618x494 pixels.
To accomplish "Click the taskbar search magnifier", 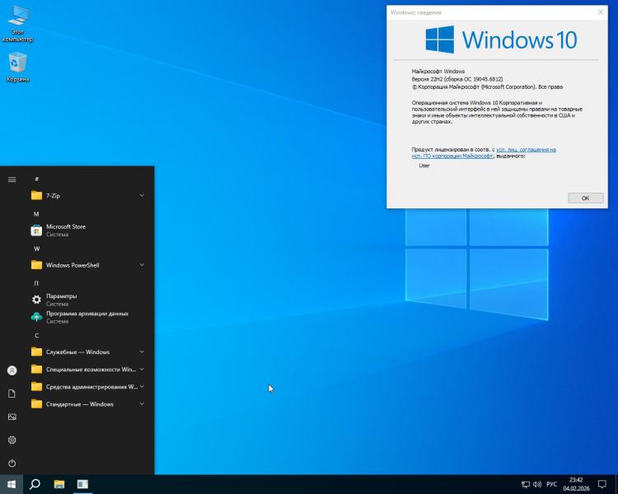I will [35, 484].
